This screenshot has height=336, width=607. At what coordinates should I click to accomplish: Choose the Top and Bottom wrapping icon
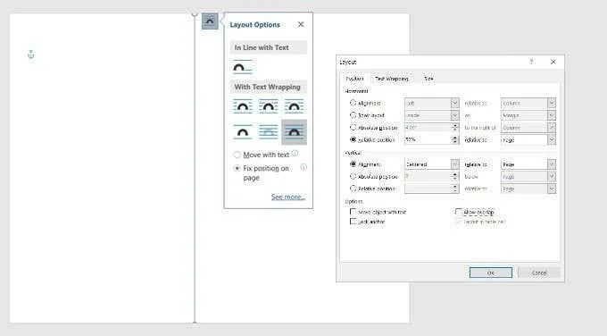[x=243, y=132]
